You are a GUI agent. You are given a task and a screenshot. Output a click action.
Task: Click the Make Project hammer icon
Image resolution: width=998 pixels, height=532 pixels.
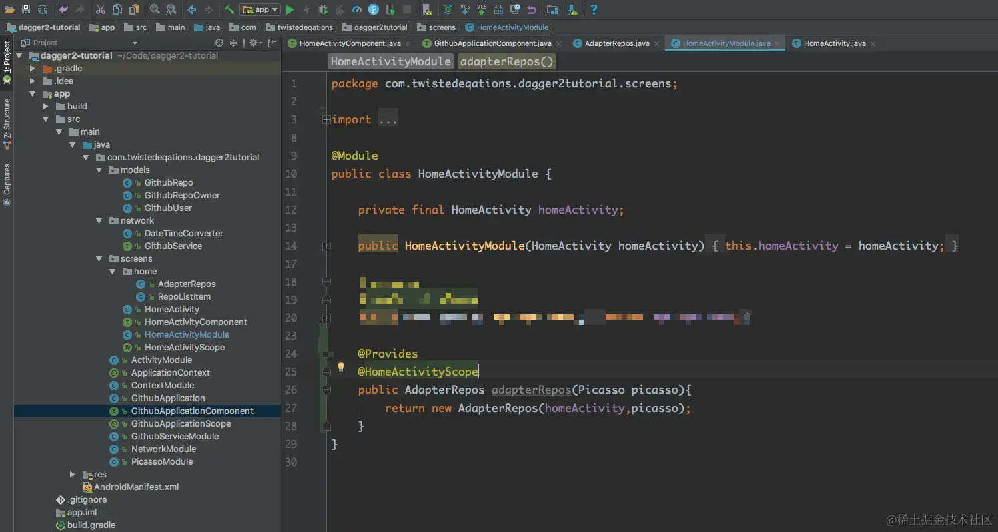tap(229, 9)
